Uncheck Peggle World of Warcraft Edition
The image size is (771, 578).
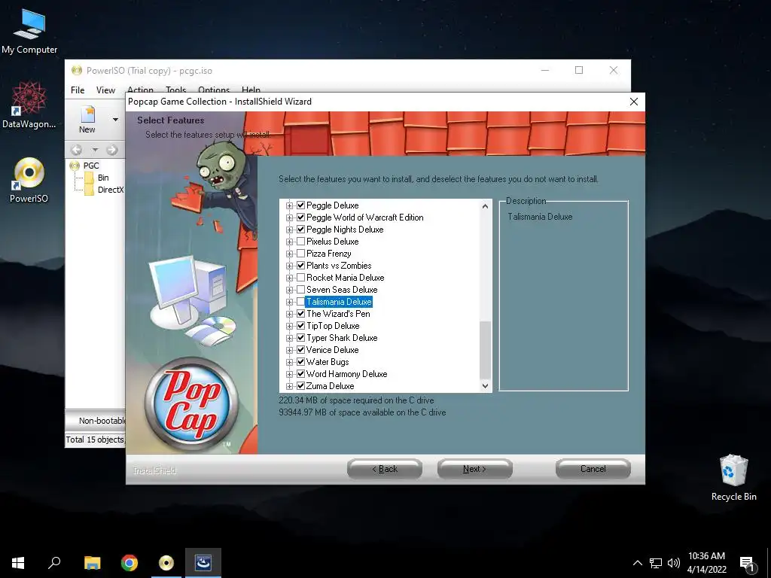[301, 218]
